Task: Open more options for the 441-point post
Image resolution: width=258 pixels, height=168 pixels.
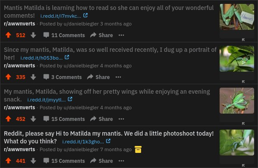Action: [x=121, y=161]
